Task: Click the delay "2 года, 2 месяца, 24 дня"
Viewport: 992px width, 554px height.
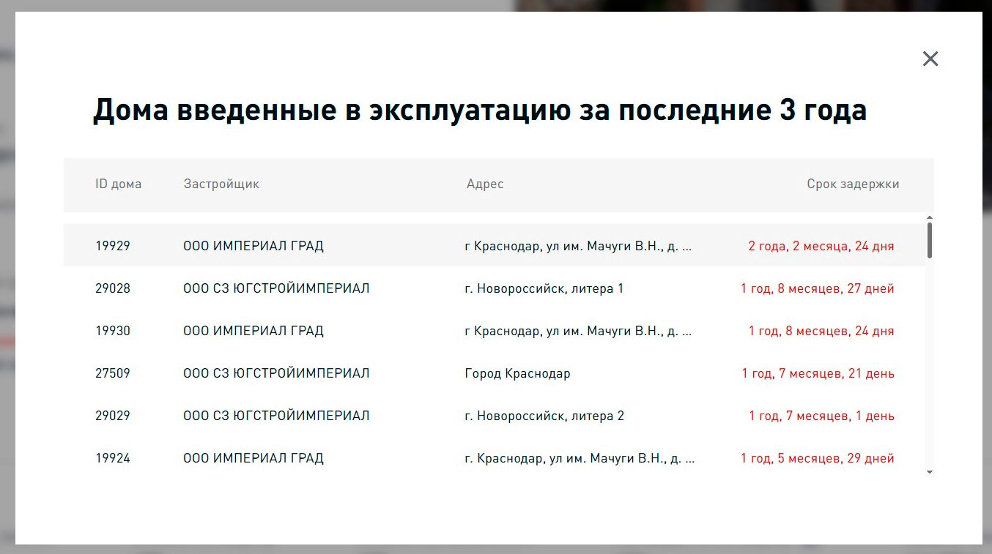Action: pyautogui.click(x=821, y=246)
